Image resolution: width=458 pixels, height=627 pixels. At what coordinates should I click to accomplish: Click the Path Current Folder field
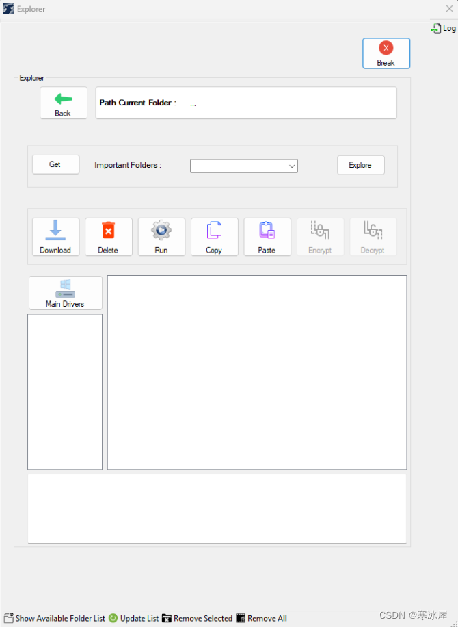pyautogui.click(x=246, y=103)
